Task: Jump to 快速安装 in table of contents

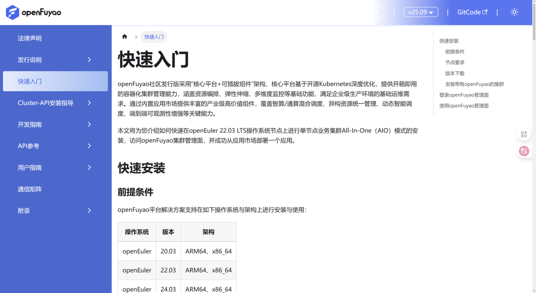Action: pyautogui.click(x=449, y=41)
